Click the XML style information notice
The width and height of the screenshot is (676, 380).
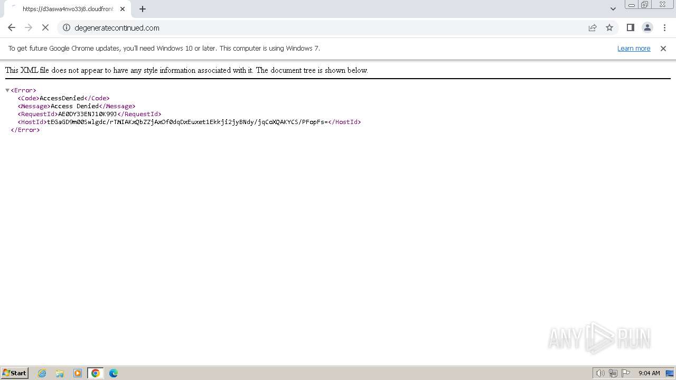click(x=186, y=70)
